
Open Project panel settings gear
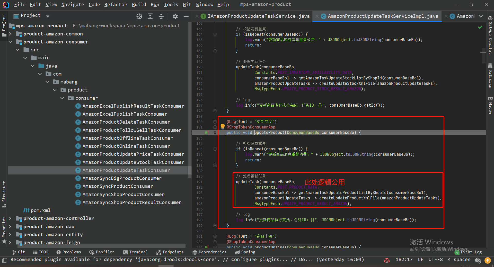[x=175, y=16]
